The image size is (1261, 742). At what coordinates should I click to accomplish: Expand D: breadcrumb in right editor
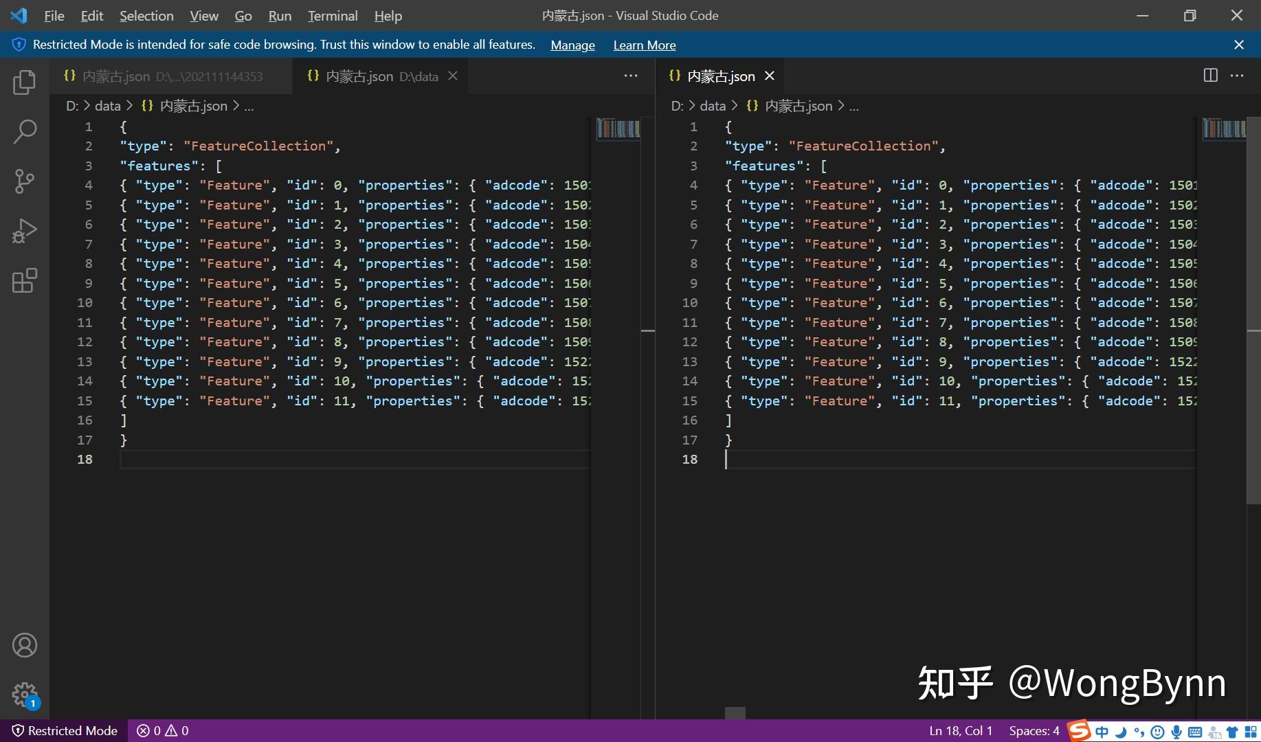tap(677, 106)
